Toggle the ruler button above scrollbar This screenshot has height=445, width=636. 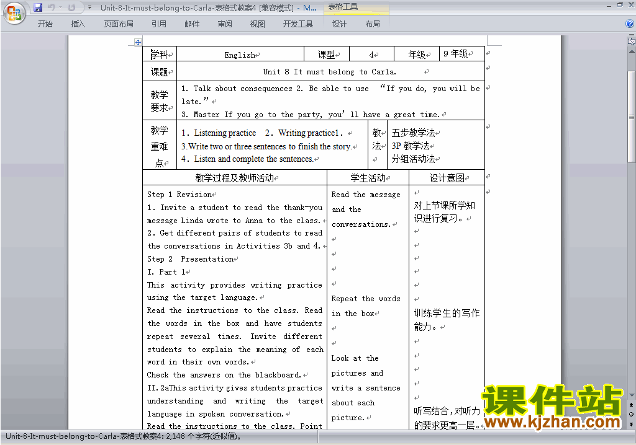coord(631,41)
